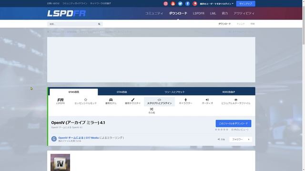Select the car Vehicle Models category
The image size is (305, 171).
111,101
